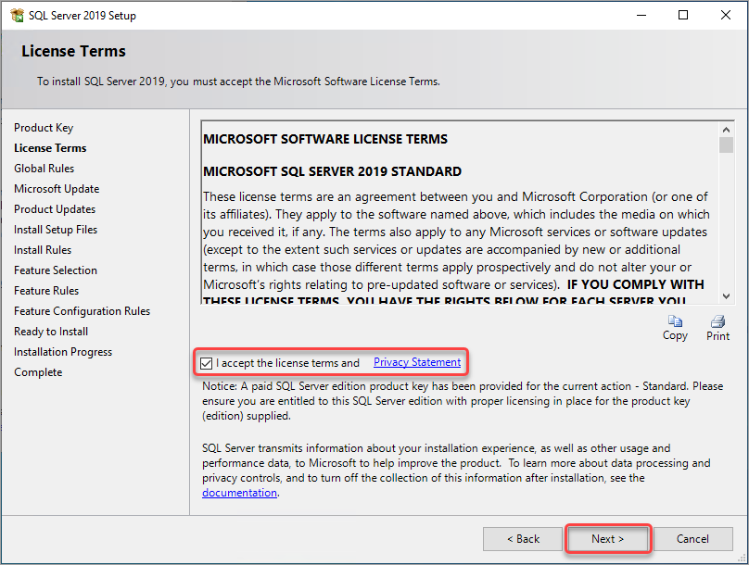Maximize the setup window

pyautogui.click(x=683, y=15)
